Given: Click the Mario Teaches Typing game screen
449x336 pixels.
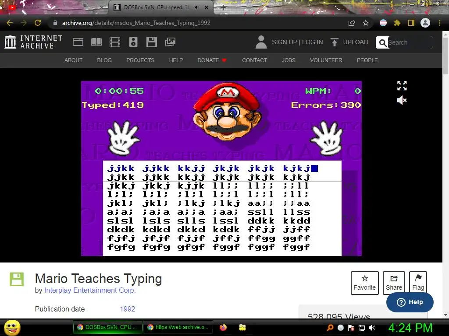Looking at the screenshot, I should pos(221,168).
